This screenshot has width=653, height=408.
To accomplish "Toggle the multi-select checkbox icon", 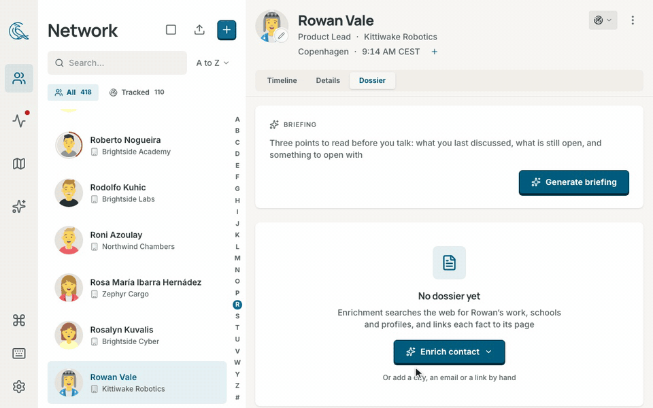I will point(171,30).
